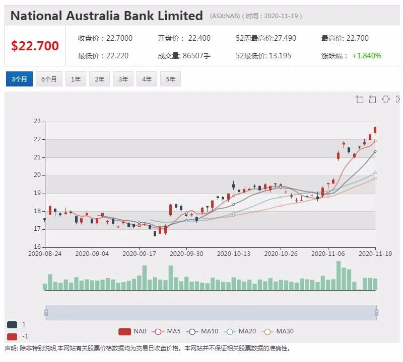Click the right handle of range slider
The image size is (403, 362).
pyautogui.click(x=376, y=313)
